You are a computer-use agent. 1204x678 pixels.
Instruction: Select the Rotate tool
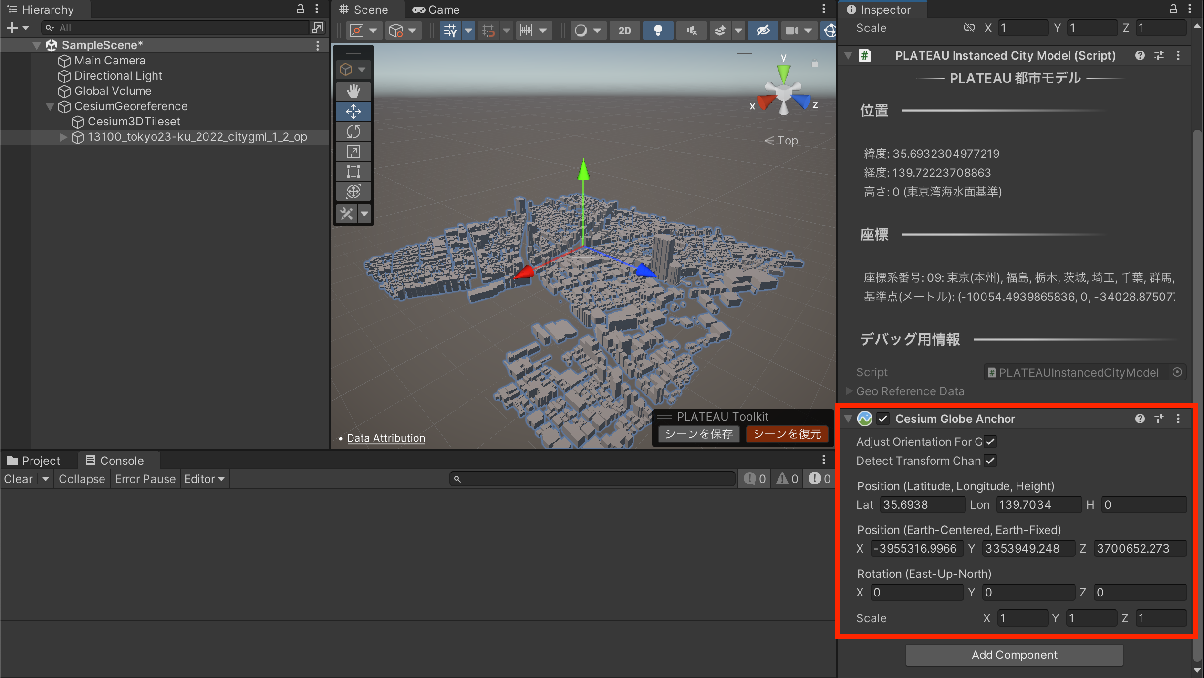[x=353, y=132]
